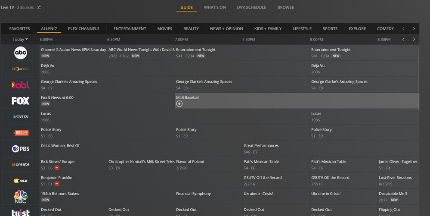Image resolution: width=430 pixels, height=216 pixels.
Task: Select the Kids + Family category
Action: (x=268, y=28)
